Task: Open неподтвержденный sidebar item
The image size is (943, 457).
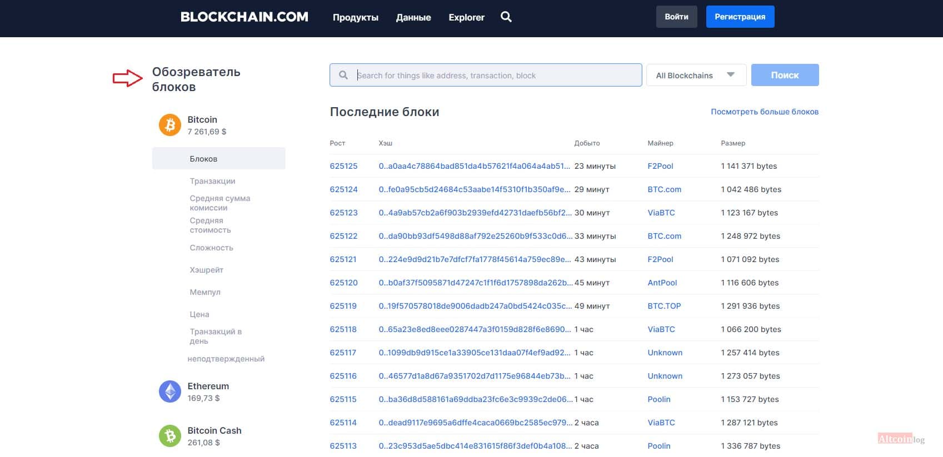Action: (226, 359)
